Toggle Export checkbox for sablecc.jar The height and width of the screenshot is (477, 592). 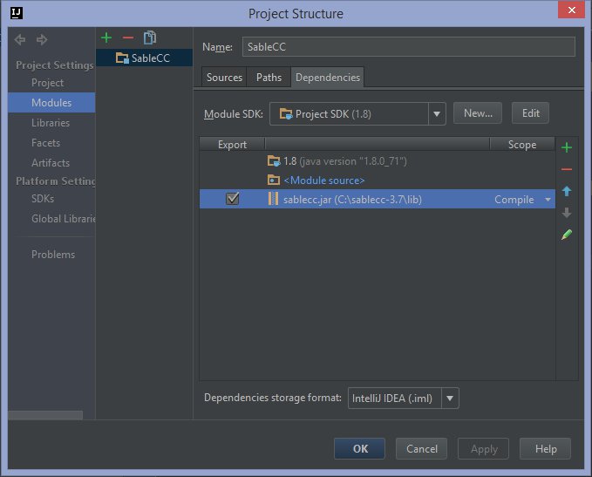coord(232,199)
